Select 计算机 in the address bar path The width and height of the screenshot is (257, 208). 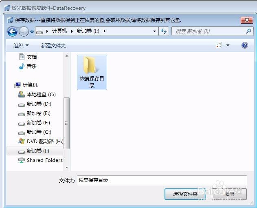pos(59,31)
